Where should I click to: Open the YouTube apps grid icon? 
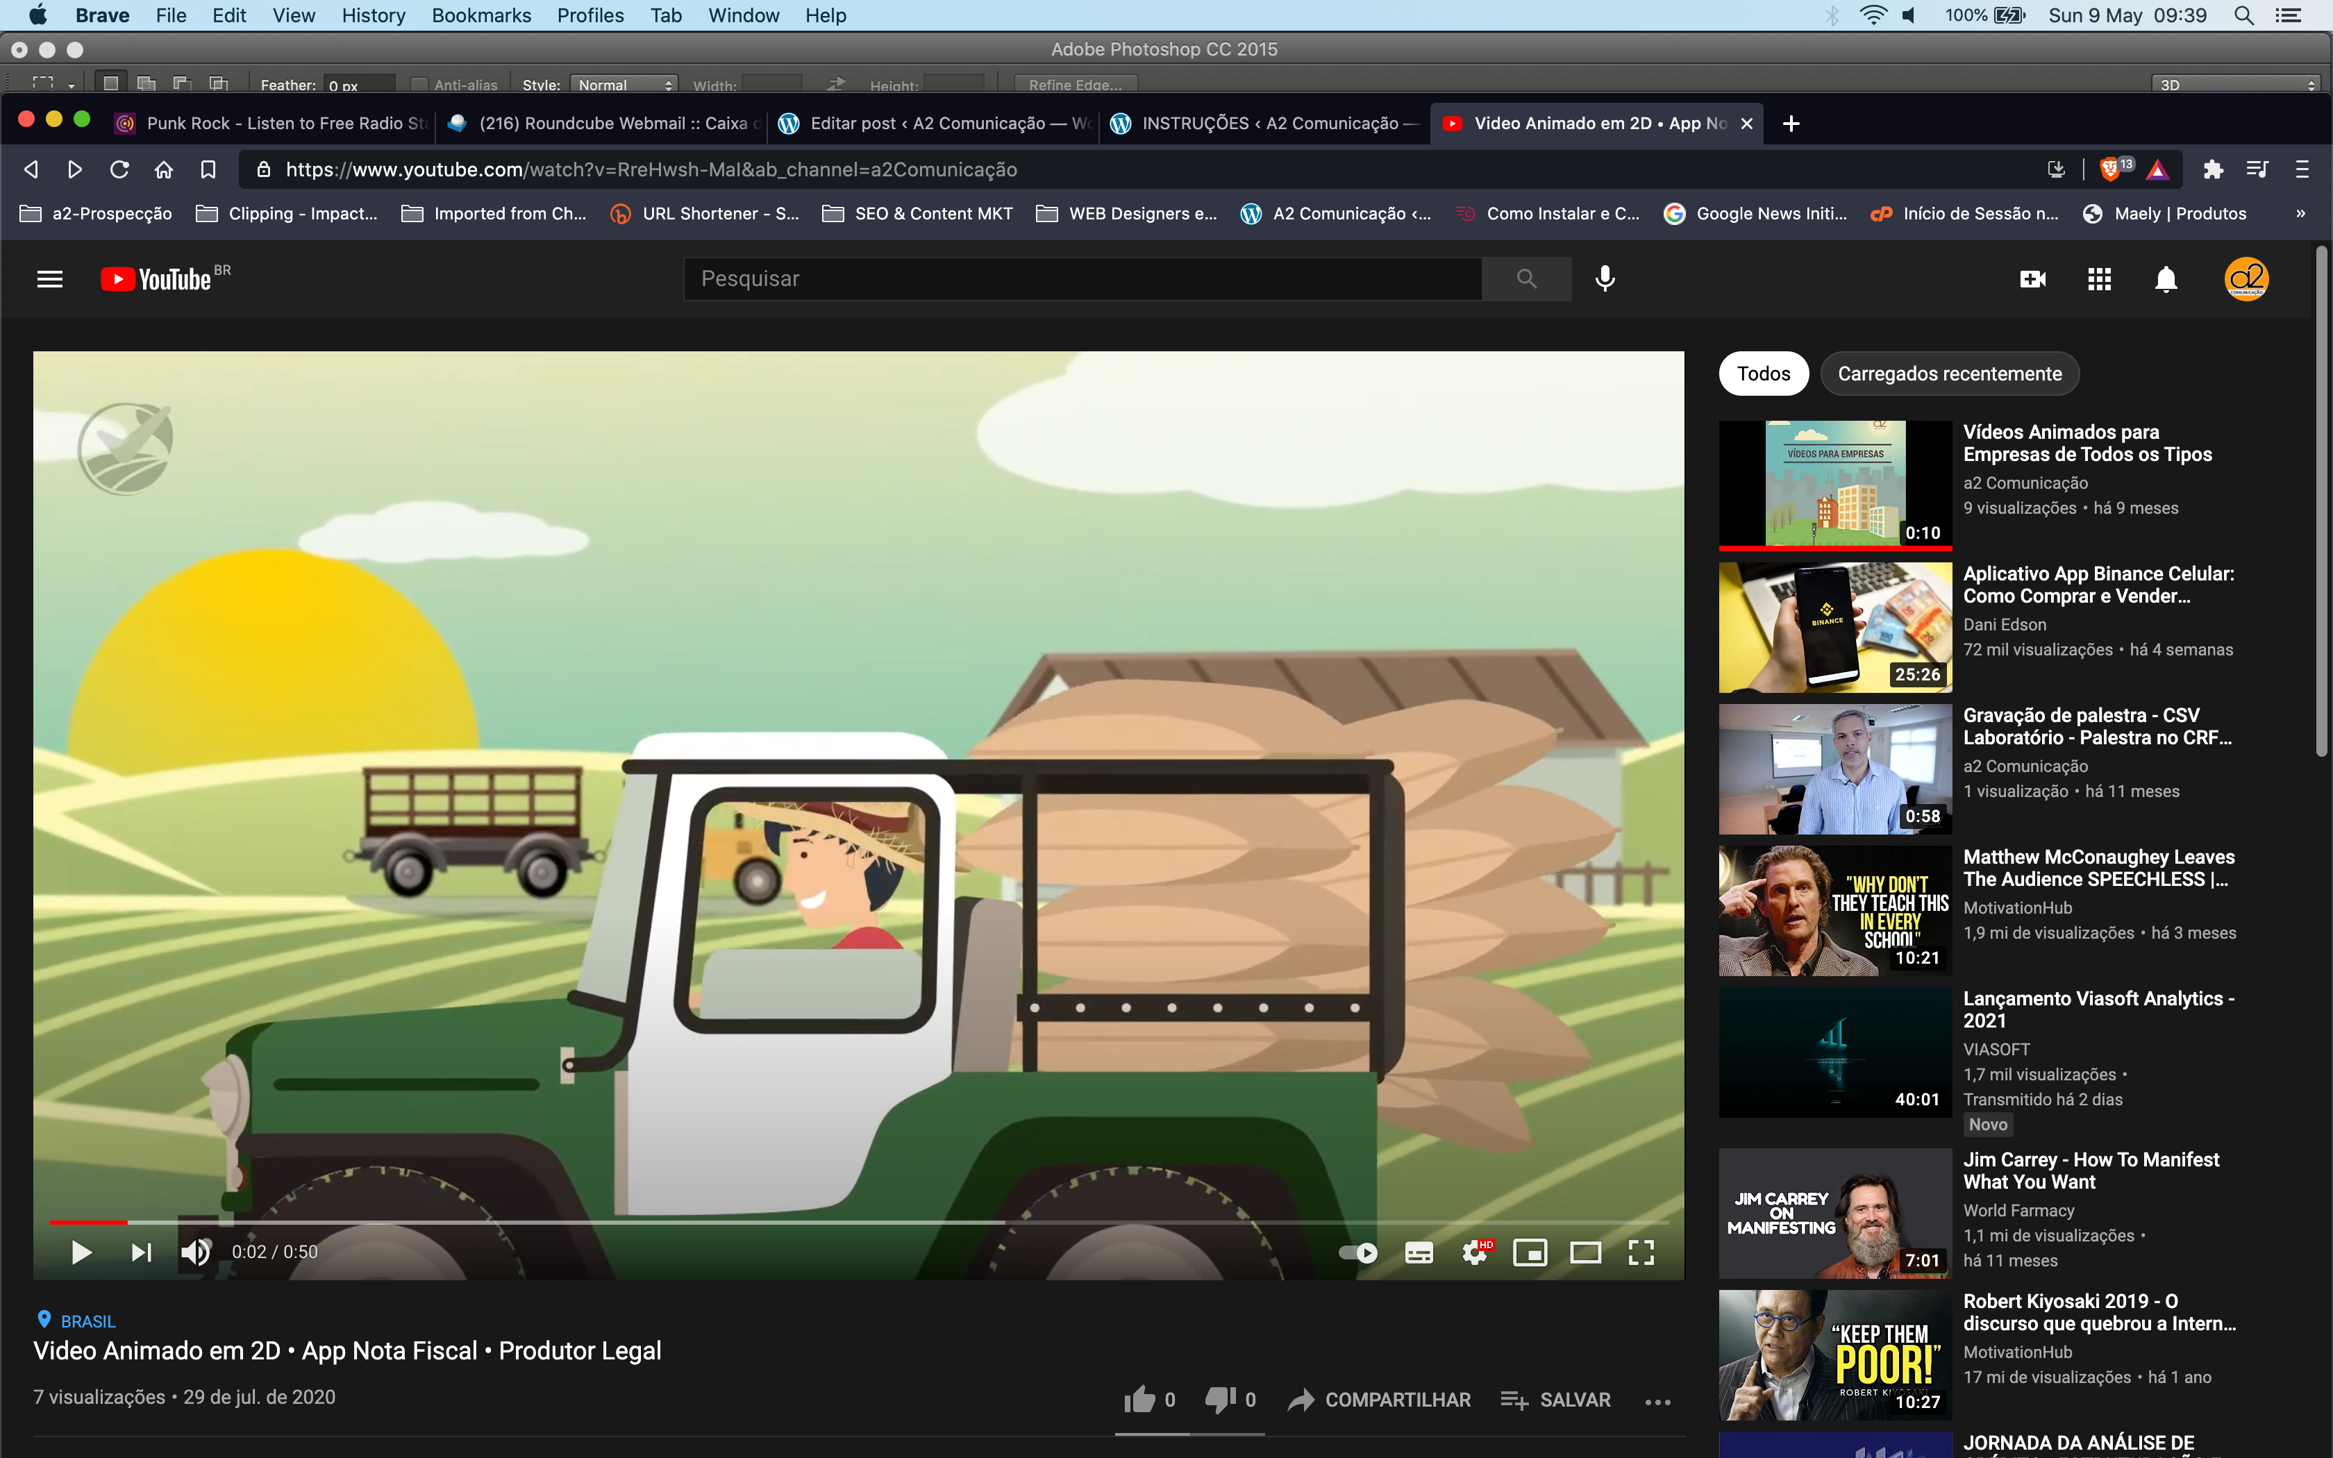pos(2099,278)
